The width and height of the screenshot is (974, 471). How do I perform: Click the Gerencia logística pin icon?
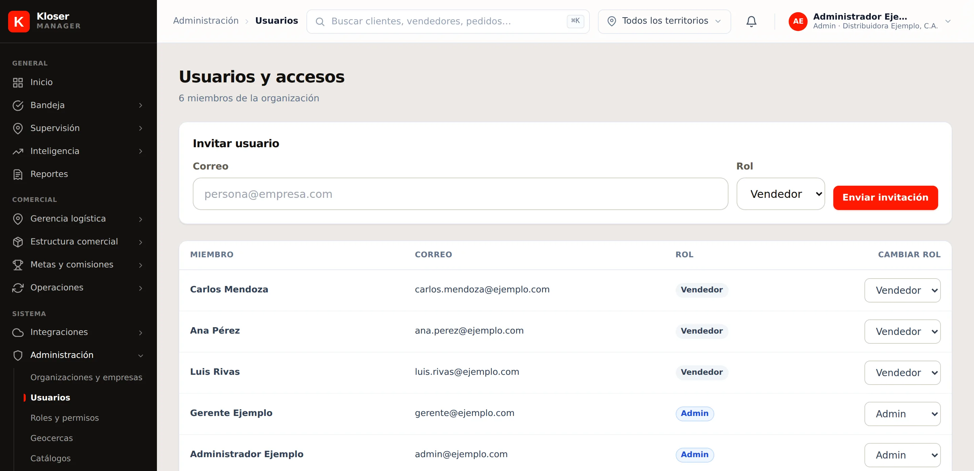tap(18, 219)
